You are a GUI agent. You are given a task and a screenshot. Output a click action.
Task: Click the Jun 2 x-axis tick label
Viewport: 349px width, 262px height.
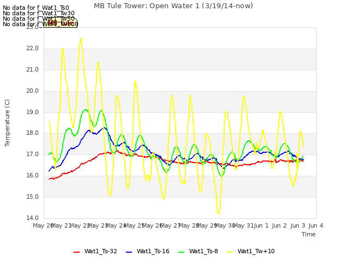coord(279,225)
